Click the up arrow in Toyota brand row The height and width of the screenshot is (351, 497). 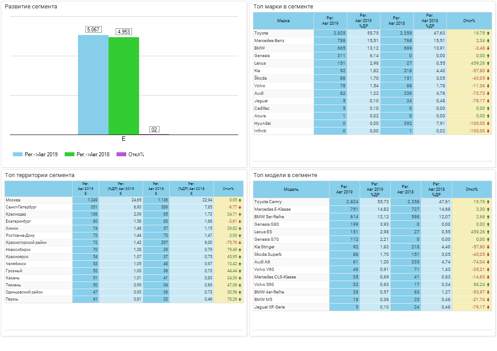[488, 33]
